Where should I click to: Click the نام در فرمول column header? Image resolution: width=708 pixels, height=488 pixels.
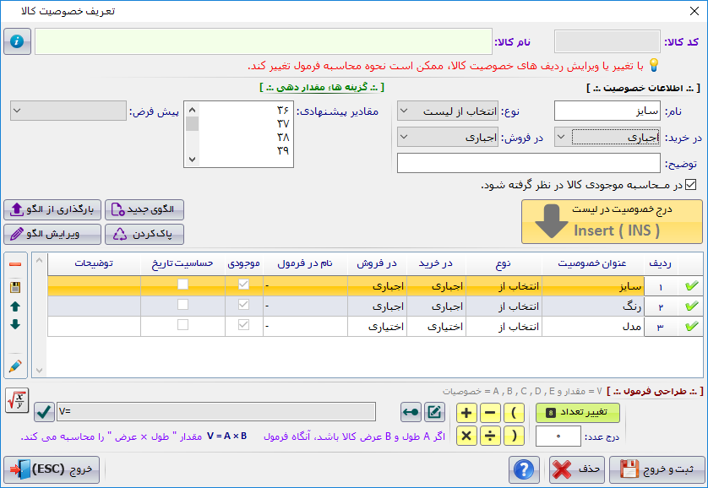click(305, 264)
